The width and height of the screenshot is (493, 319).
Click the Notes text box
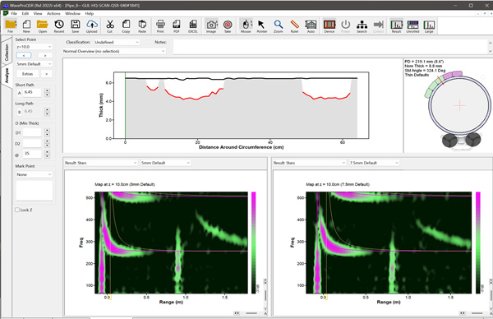point(330,47)
